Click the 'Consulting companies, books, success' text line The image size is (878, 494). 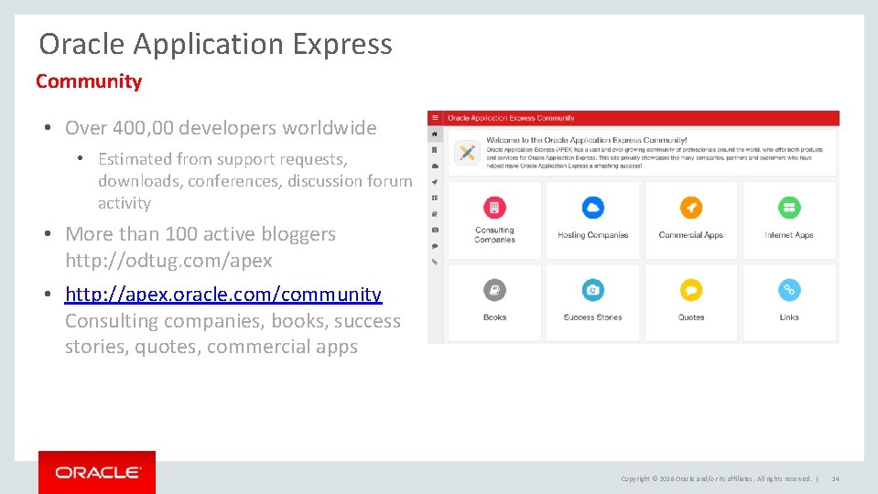coord(233,320)
